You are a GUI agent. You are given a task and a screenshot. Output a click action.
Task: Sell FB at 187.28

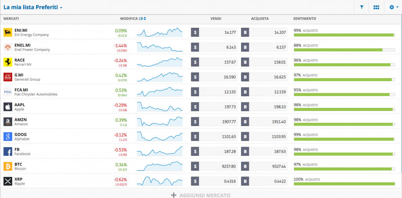[x=214, y=151]
